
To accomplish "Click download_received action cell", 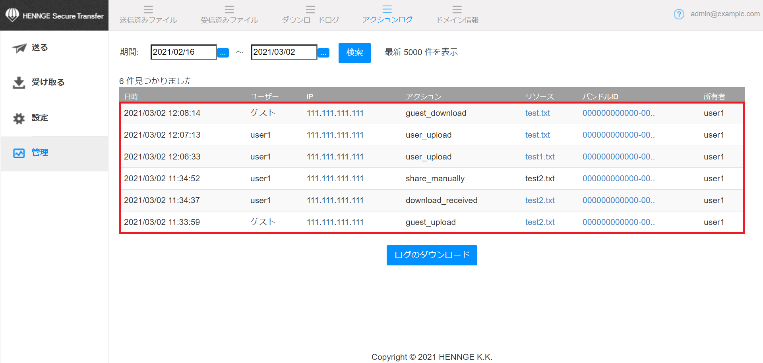I will (442, 200).
